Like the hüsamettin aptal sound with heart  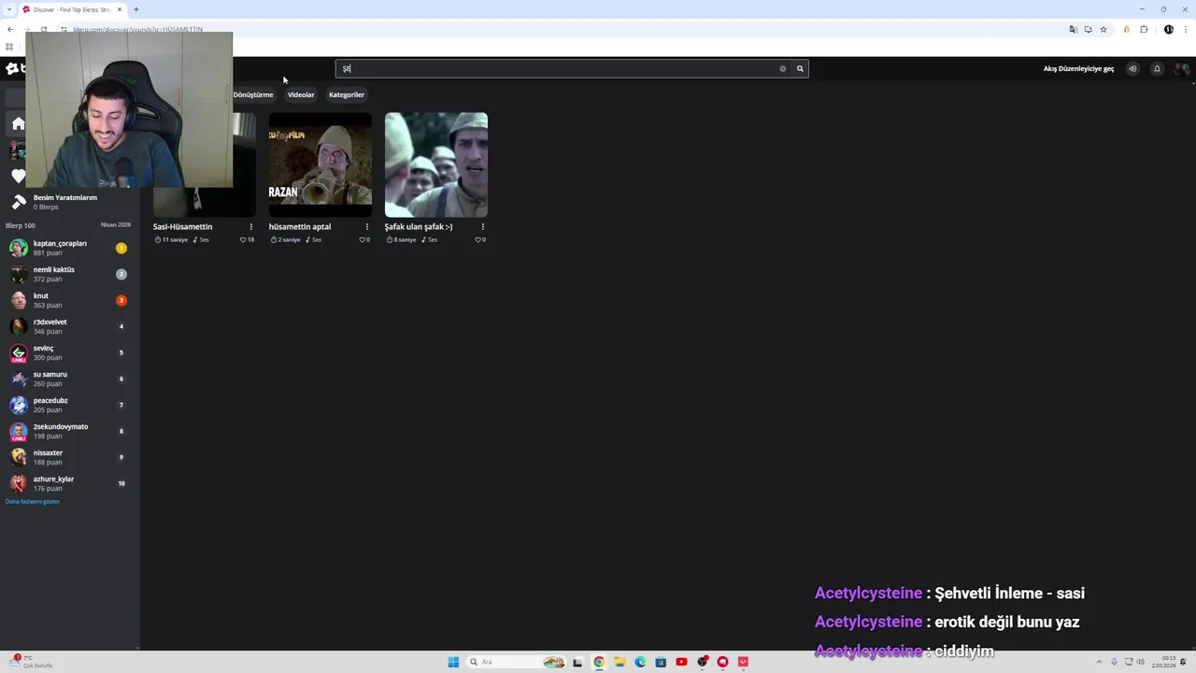coord(362,240)
